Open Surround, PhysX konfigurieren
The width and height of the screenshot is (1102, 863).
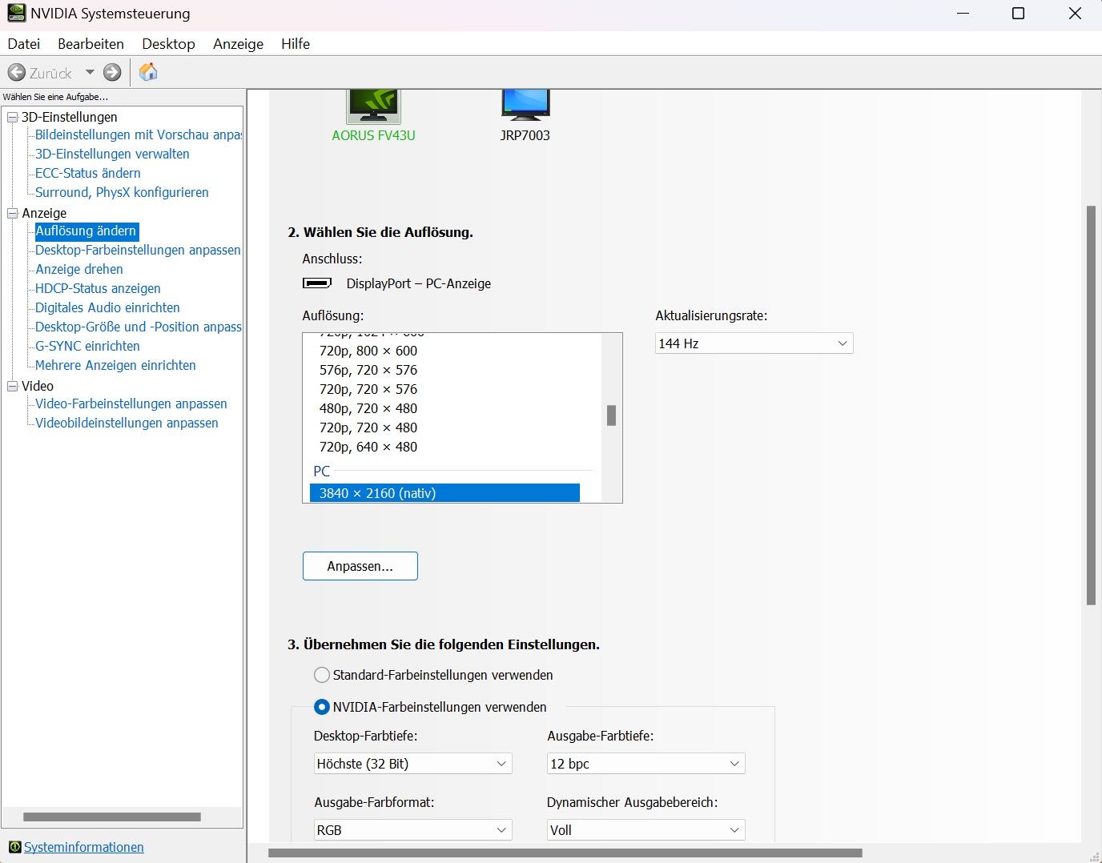122,192
